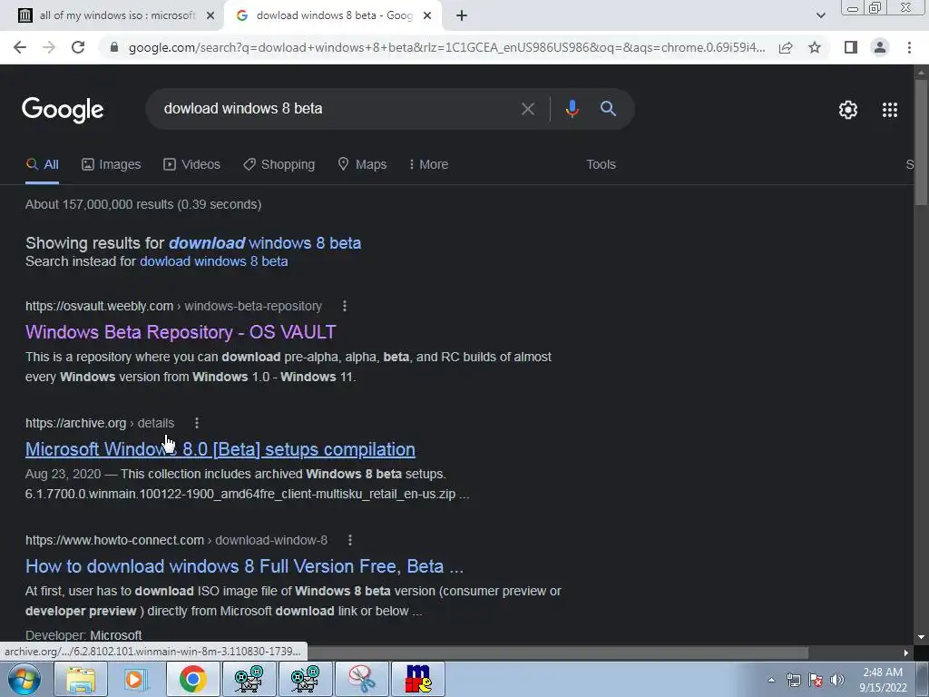The image size is (929, 697).
Task: Open Action Center flag tray icon
Action: pos(816,680)
